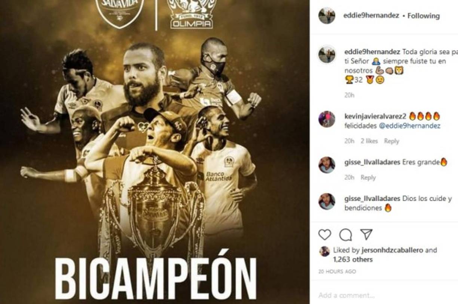Reply to gisse_llvalladares 'Eres grande' comment

tap(368, 177)
